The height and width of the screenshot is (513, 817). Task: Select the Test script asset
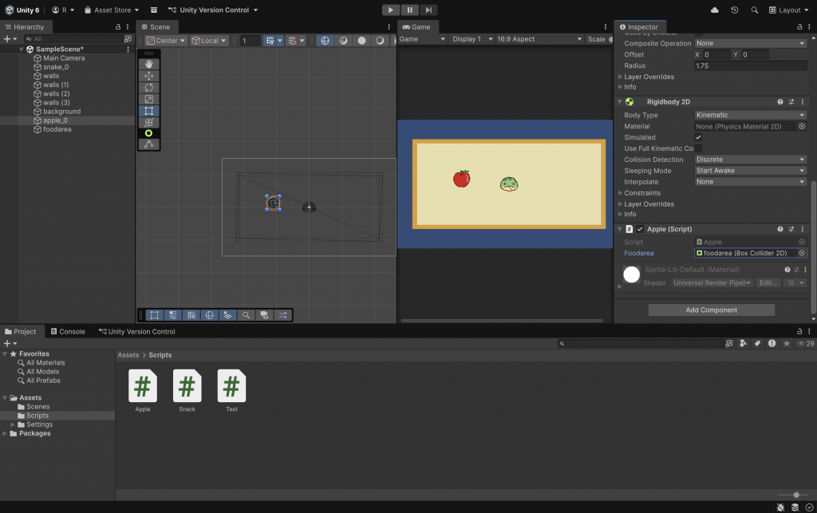click(232, 391)
